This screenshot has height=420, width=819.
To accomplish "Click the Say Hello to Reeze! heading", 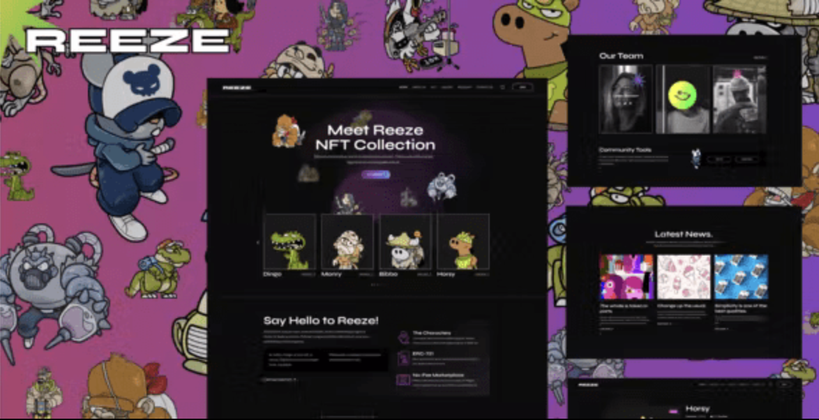I will (321, 321).
